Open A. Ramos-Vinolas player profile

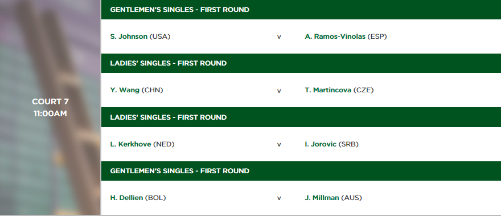pyautogui.click(x=335, y=36)
